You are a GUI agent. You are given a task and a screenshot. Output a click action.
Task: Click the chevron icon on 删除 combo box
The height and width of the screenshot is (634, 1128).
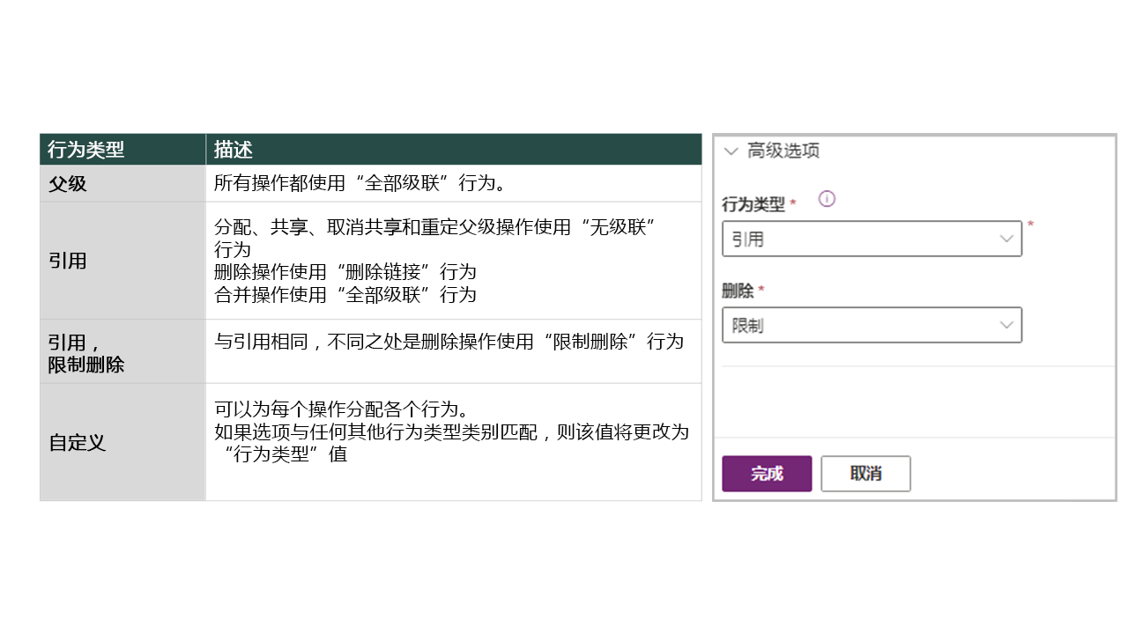coord(1006,324)
